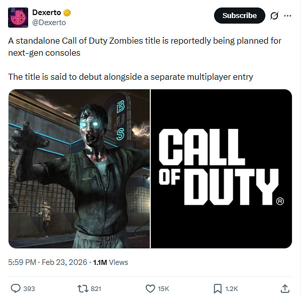The height and width of the screenshot is (297, 301).
Task: Subscribe to Dexerto
Action: click(x=240, y=16)
